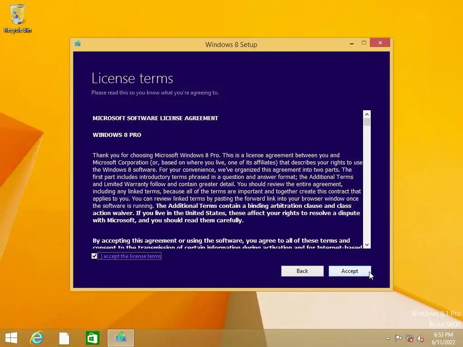Click the Windows 8 Setup title bar icon

point(78,43)
